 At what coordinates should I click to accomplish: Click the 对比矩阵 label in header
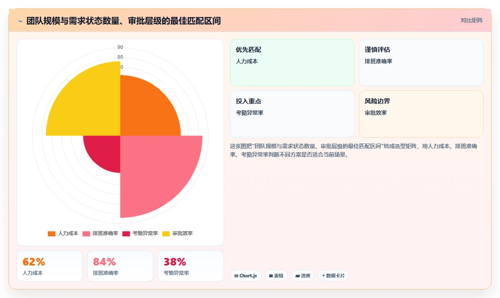coord(471,20)
